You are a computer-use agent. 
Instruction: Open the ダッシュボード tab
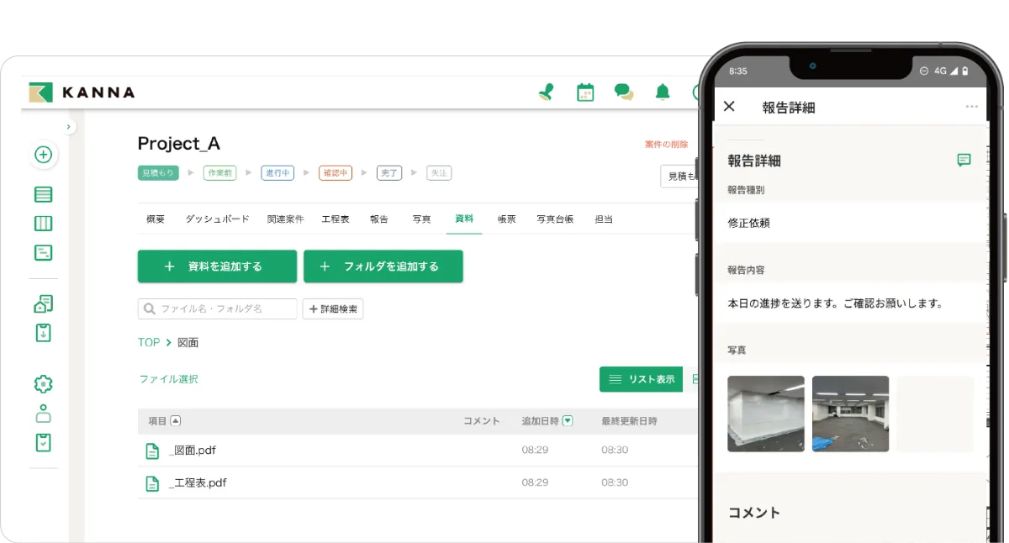coord(217,219)
